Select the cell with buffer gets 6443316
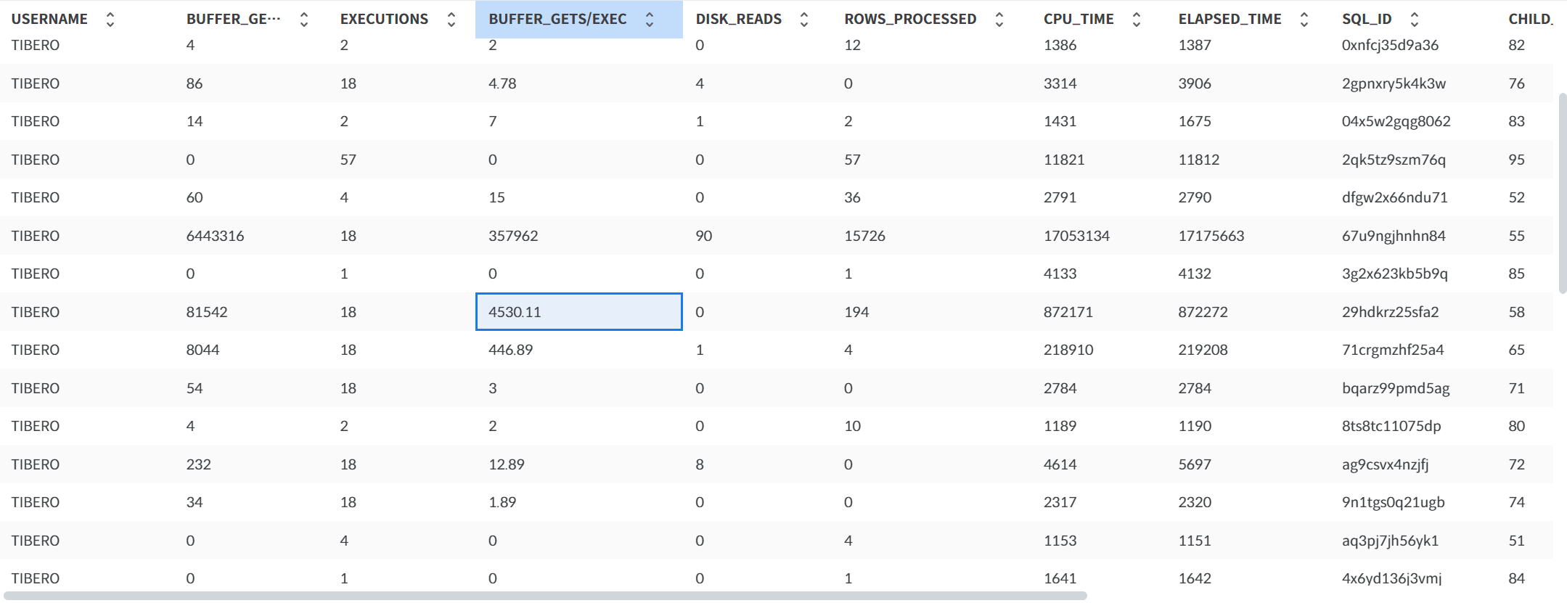 pyautogui.click(x=215, y=236)
